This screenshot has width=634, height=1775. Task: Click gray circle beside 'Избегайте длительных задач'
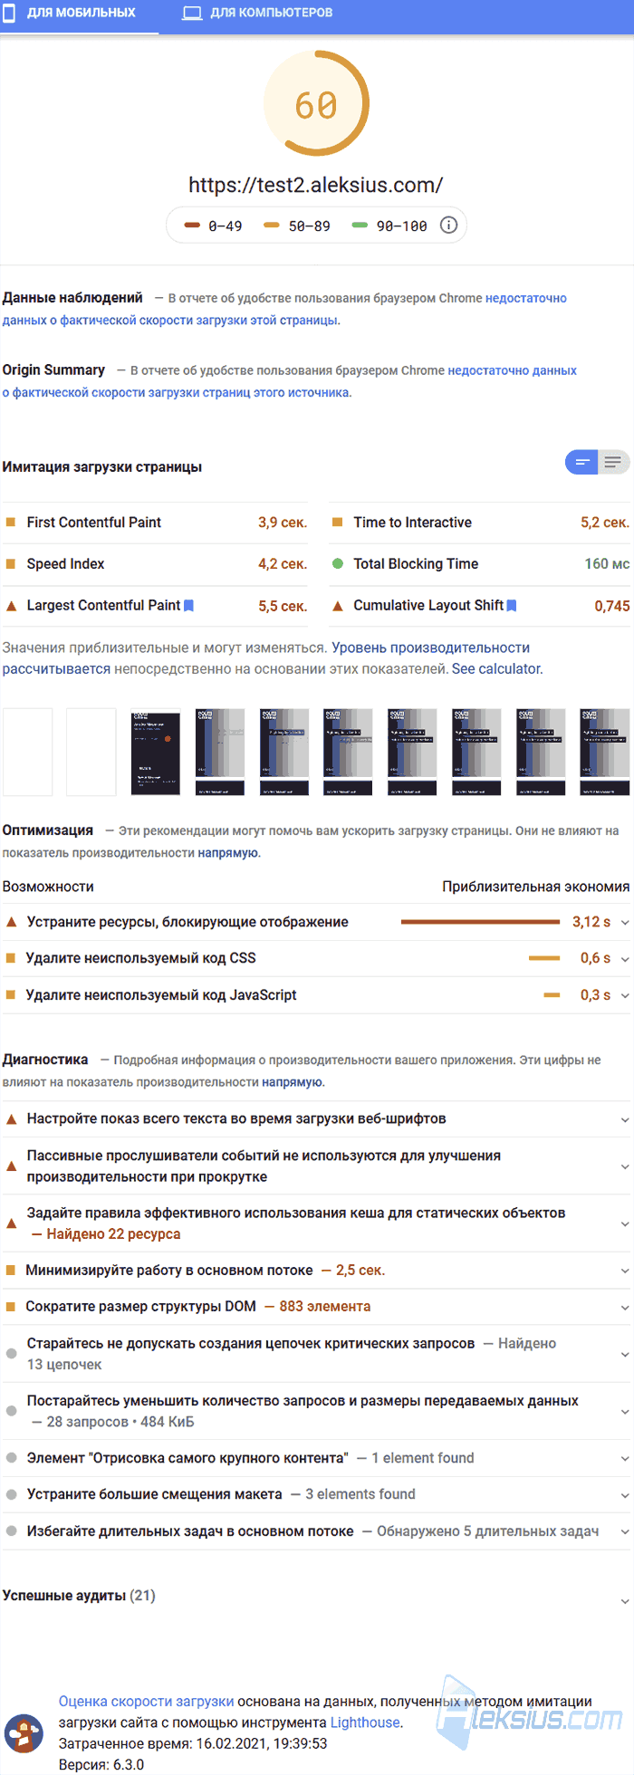[x=11, y=1531]
